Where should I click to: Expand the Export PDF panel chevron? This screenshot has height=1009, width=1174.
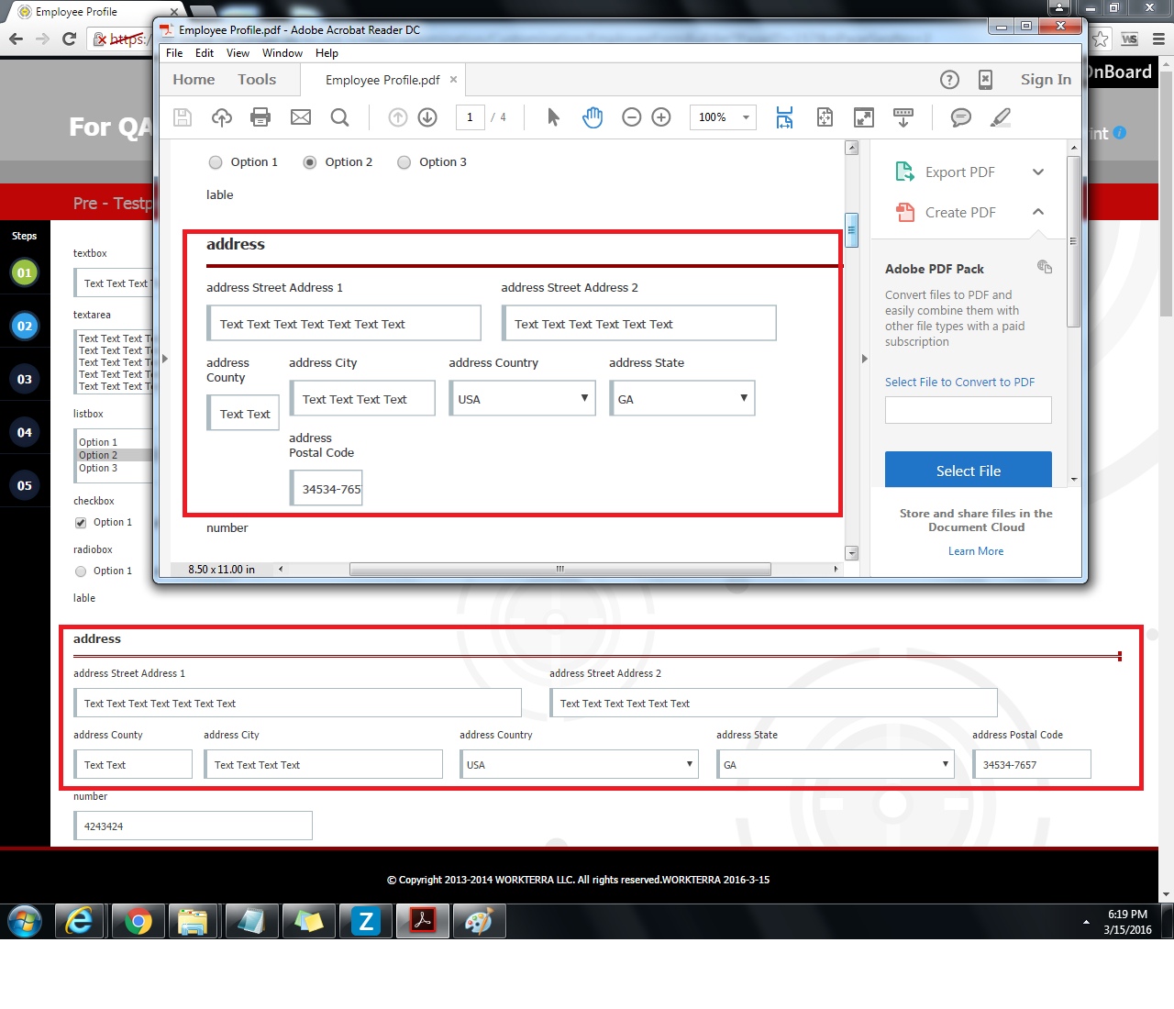pos(1038,172)
